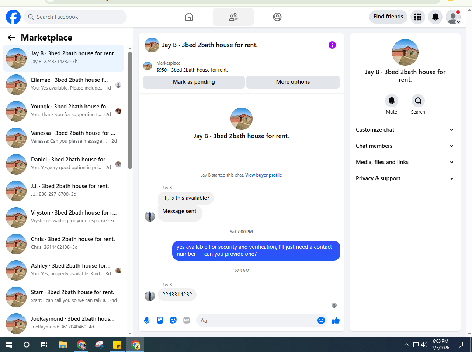This screenshot has width=472, height=352.
Task: Go to the Home feed icon
Action: tap(189, 17)
